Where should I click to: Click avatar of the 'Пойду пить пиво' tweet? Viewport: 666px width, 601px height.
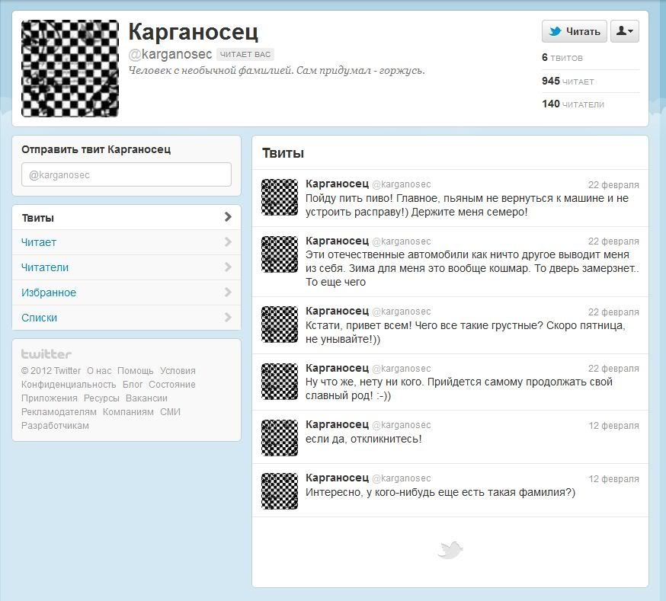[280, 197]
